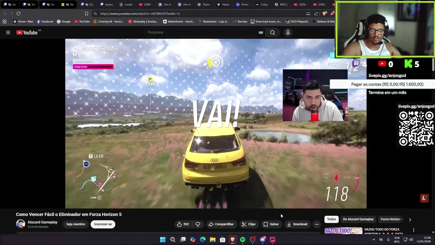Image resolution: width=435 pixels, height=245 pixels.
Task: Open the on-screen keyboard icon in search
Action: click(261, 32)
